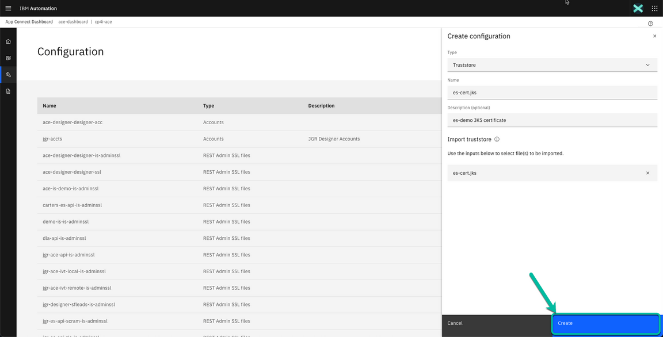The image size is (663, 337).
Task: Click the teal X application logo
Action: point(638,8)
